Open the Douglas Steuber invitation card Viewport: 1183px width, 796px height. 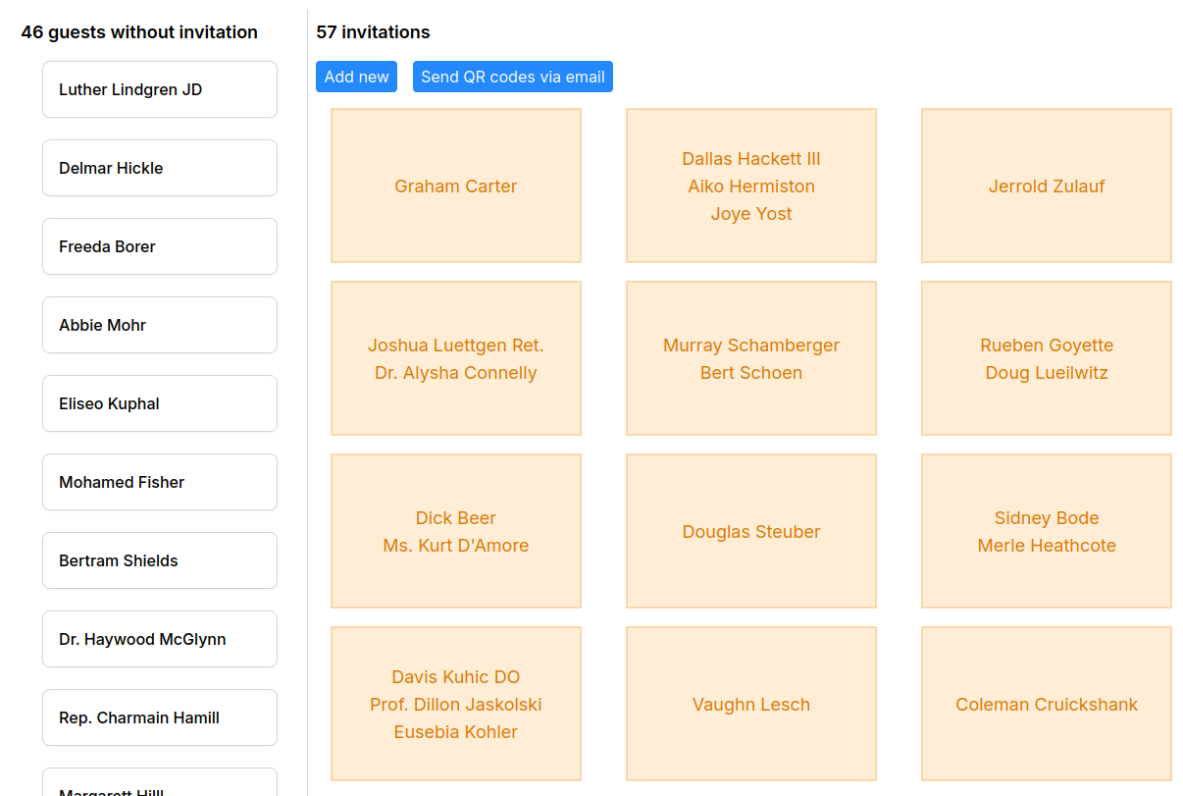pos(750,530)
